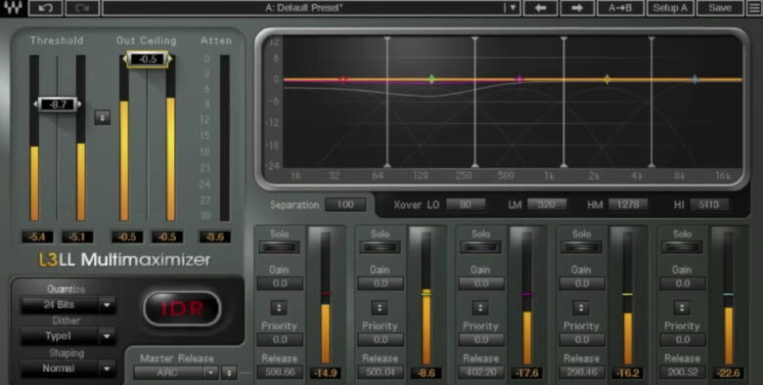Click the threshold/ceiling link stepper arrows
This screenshot has width=763, height=385.
[x=102, y=117]
